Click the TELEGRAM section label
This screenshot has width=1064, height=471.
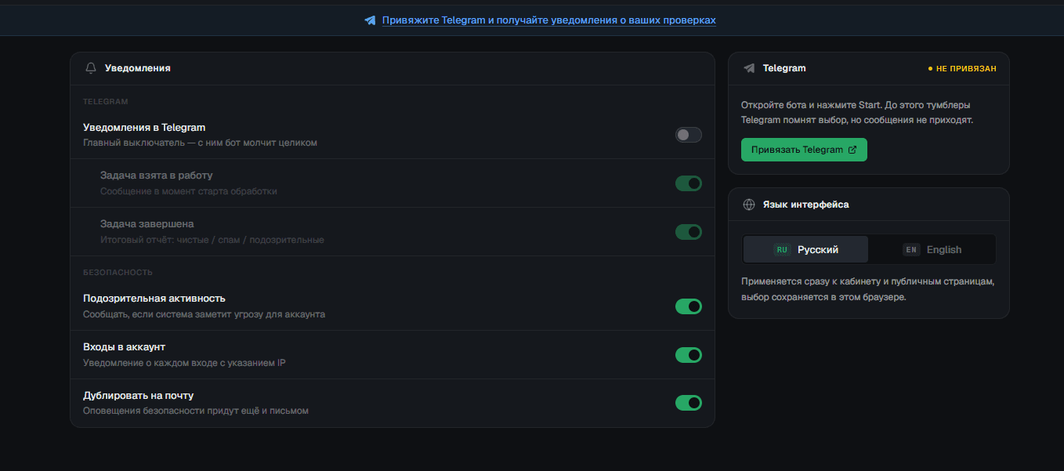click(x=106, y=102)
